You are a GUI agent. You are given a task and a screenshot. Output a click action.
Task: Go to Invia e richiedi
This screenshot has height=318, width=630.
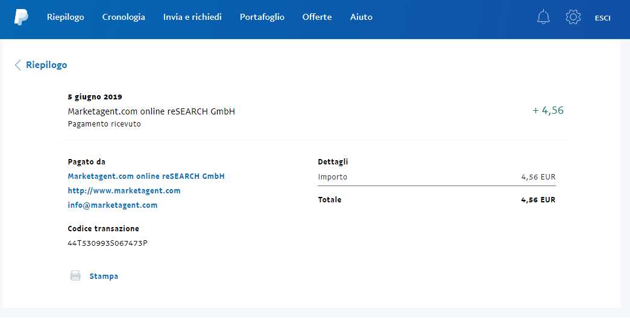192,17
